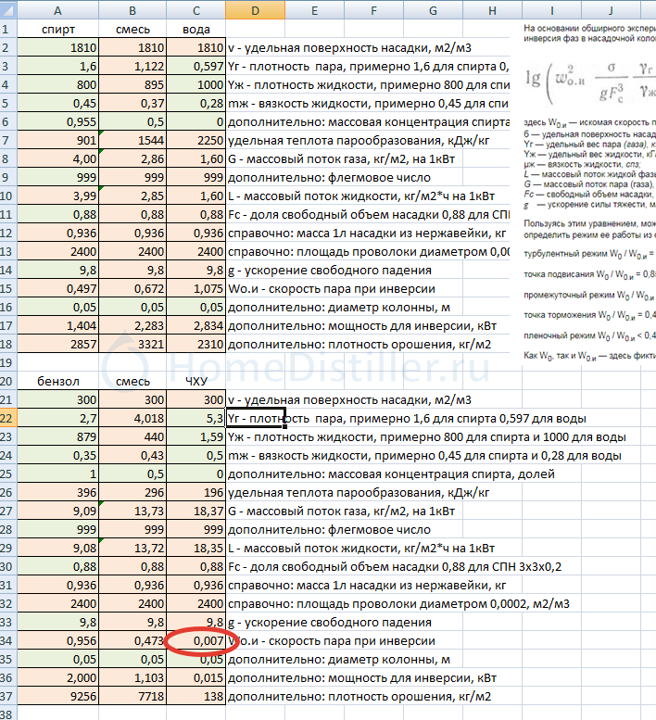Click cell A23 with value 879
Screen dimensions: 656x720
click(57, 436)
